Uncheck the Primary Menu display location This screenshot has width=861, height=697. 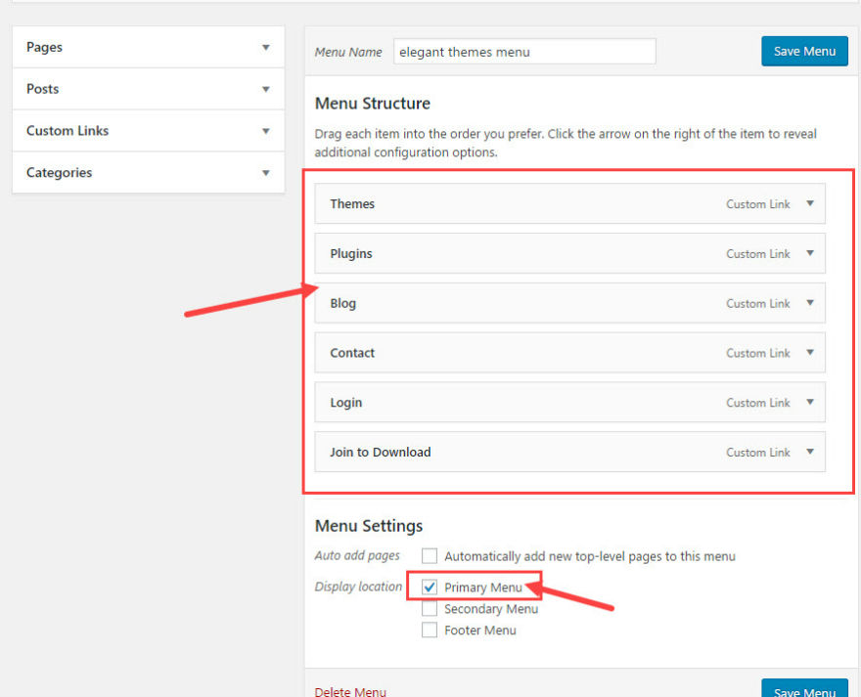430,588
